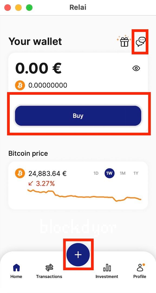Click the blue Buy button
This screenshot has height=293, width=156.
78,116
